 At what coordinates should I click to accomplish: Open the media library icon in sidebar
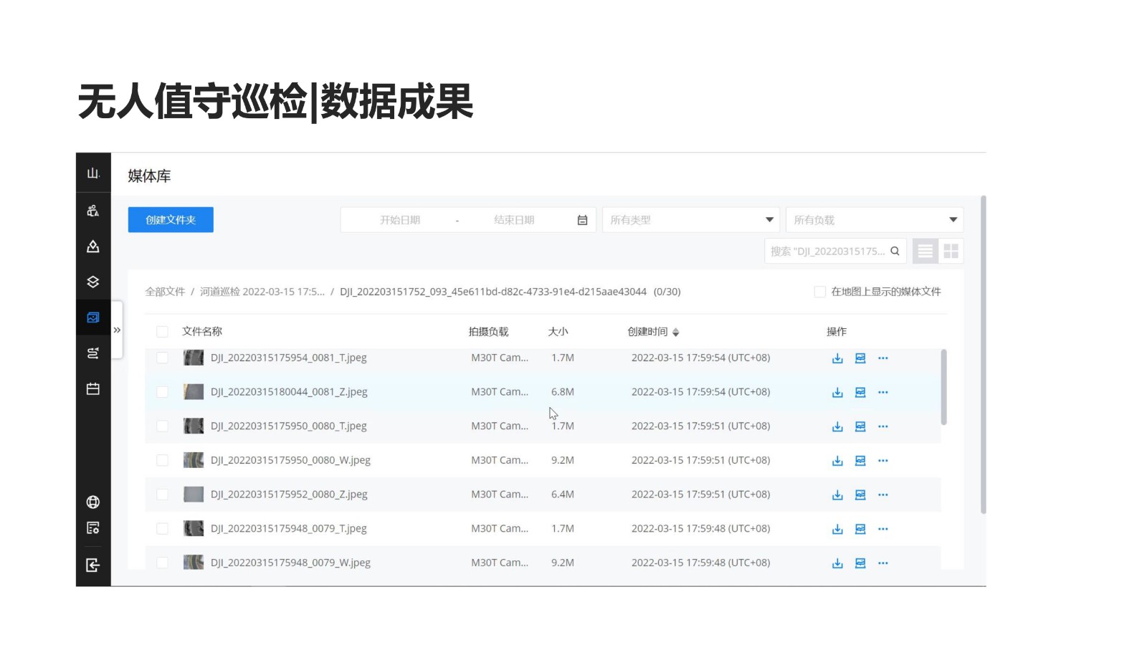click(x=93, y=317)
